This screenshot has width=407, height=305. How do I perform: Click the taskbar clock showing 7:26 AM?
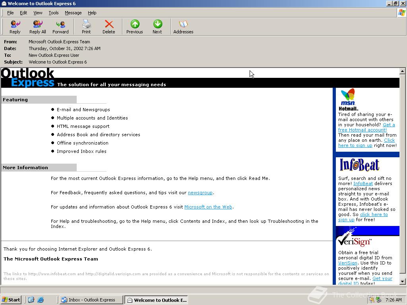pyautogui.click(x=393, y=300)
